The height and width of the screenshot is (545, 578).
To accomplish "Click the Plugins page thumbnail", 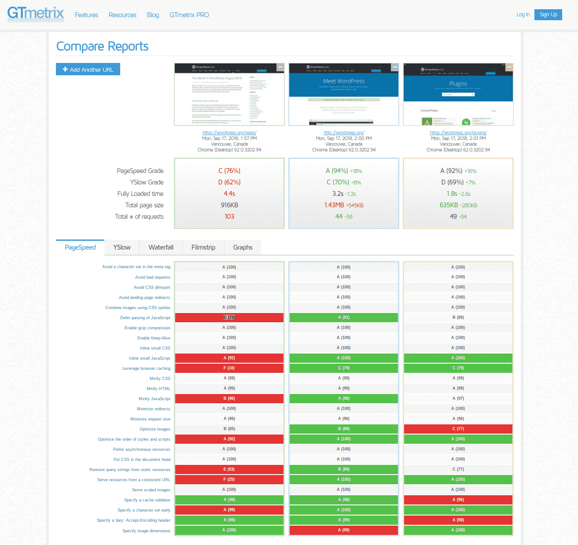I will tap(458, 94).
